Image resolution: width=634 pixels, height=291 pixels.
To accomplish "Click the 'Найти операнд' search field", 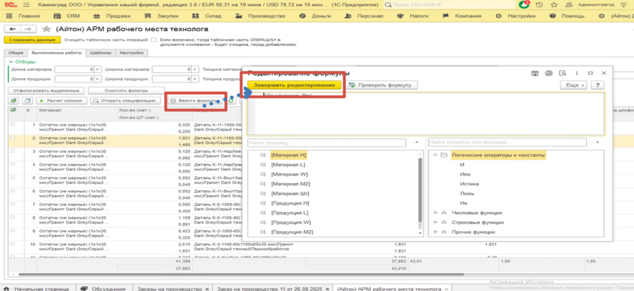I will pos(327,143).
